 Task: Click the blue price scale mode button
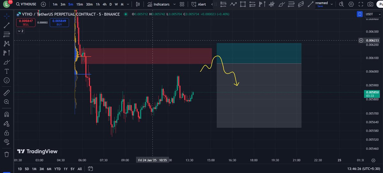point(360,14)
